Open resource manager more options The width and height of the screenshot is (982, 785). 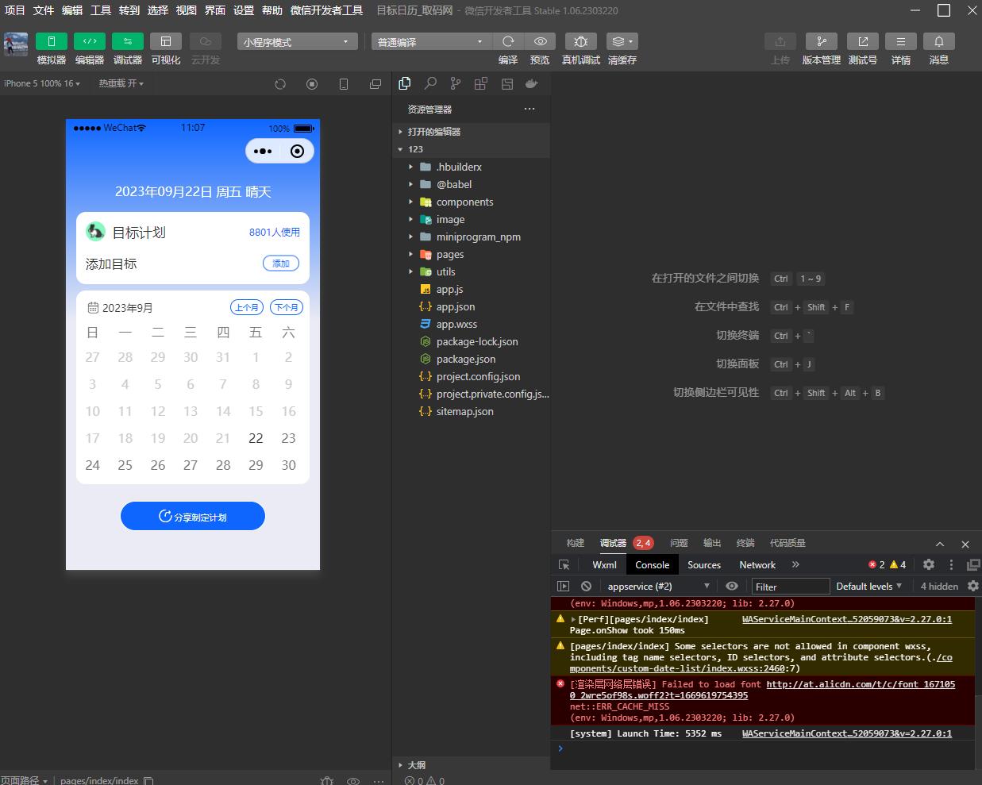click(x=530, y=109)
